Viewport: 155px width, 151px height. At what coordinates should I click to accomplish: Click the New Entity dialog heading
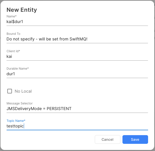(22, 10)
